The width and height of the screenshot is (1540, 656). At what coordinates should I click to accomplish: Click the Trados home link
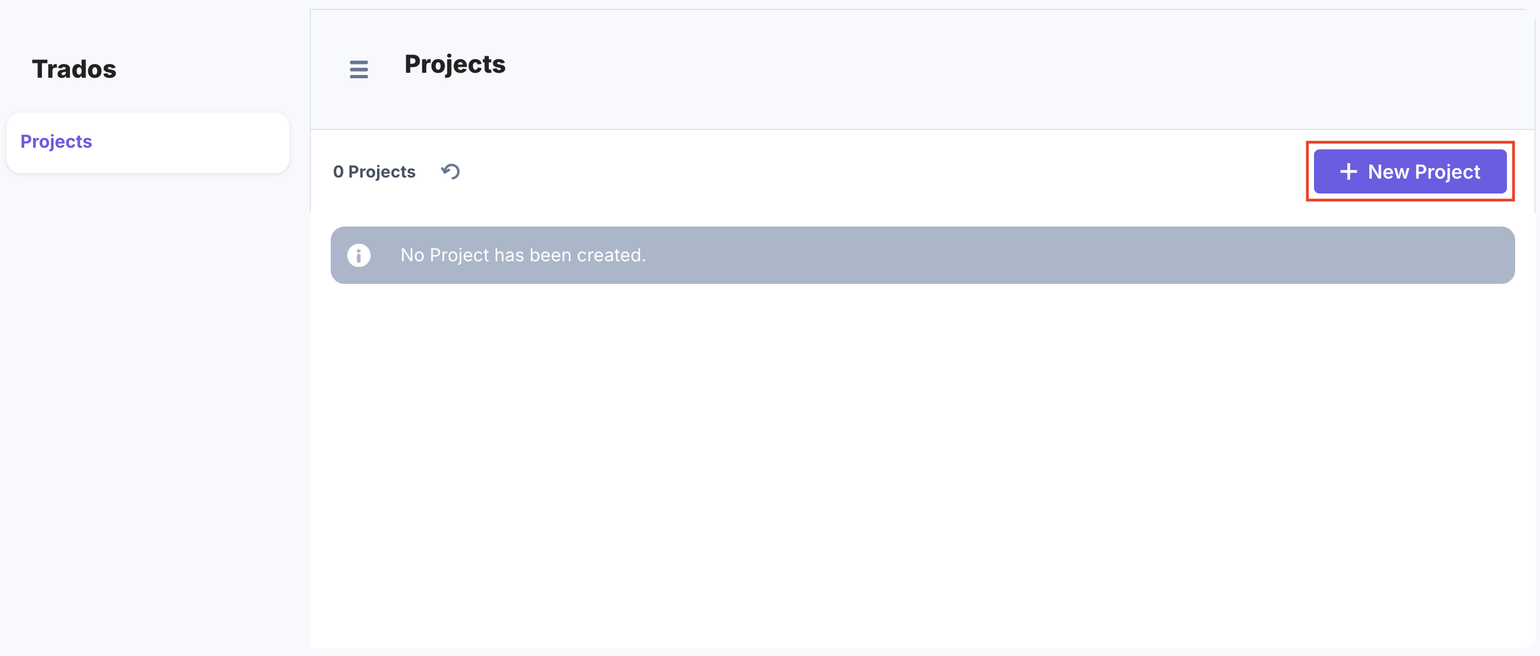73,69
